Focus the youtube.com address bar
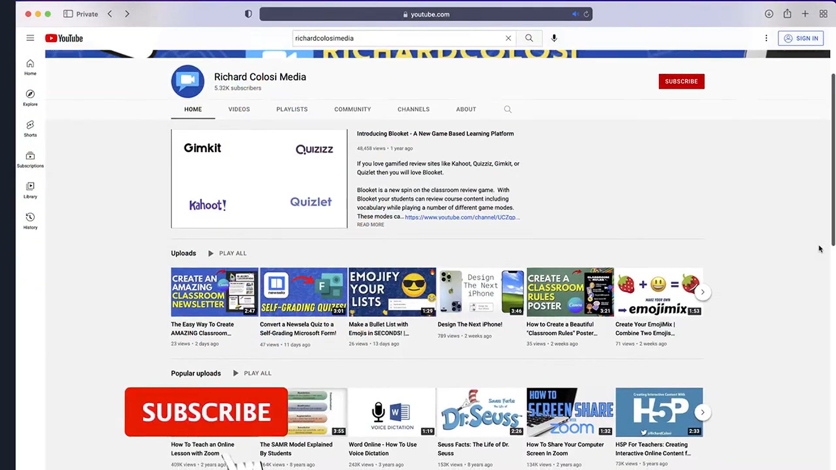836x470 pixels. point(426,14)
